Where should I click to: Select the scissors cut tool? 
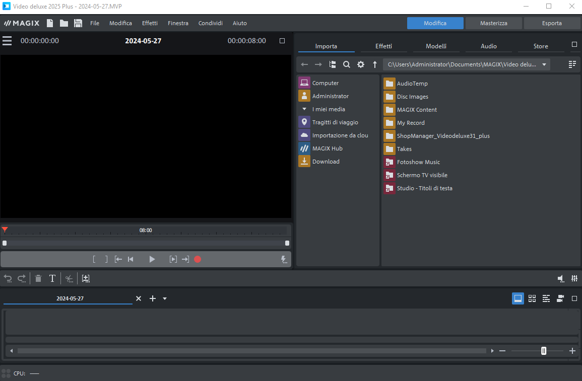click(69, 278)
